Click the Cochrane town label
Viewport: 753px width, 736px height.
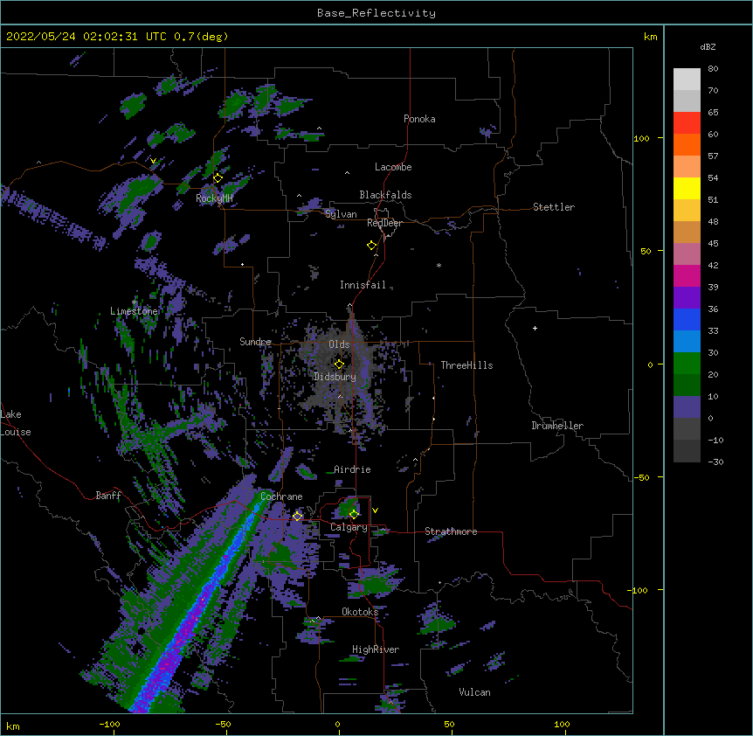[x=281, y=496]
